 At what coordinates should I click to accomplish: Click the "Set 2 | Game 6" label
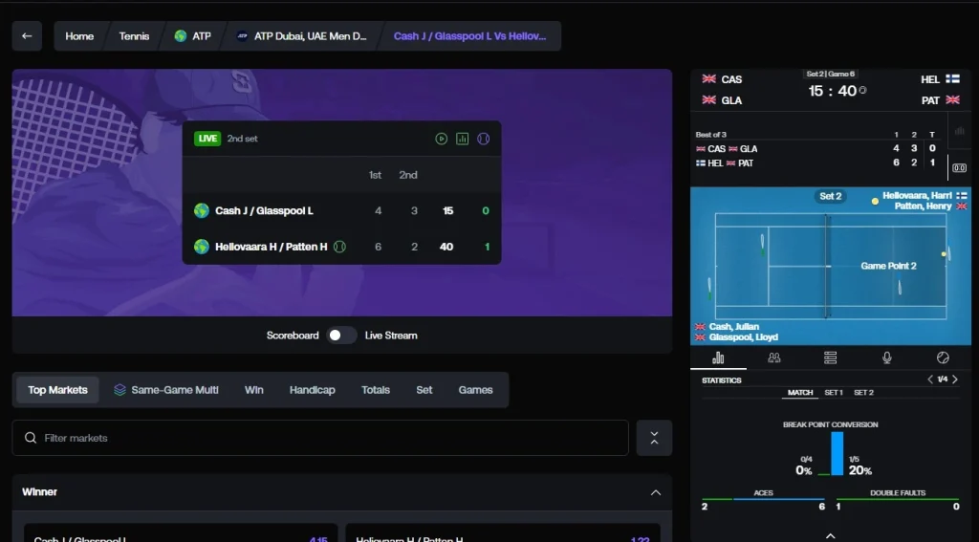point(831,74)
